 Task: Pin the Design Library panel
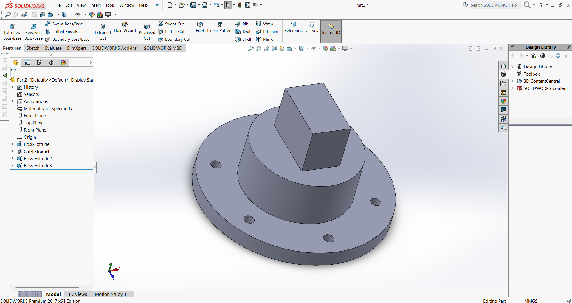coord(568,47)
